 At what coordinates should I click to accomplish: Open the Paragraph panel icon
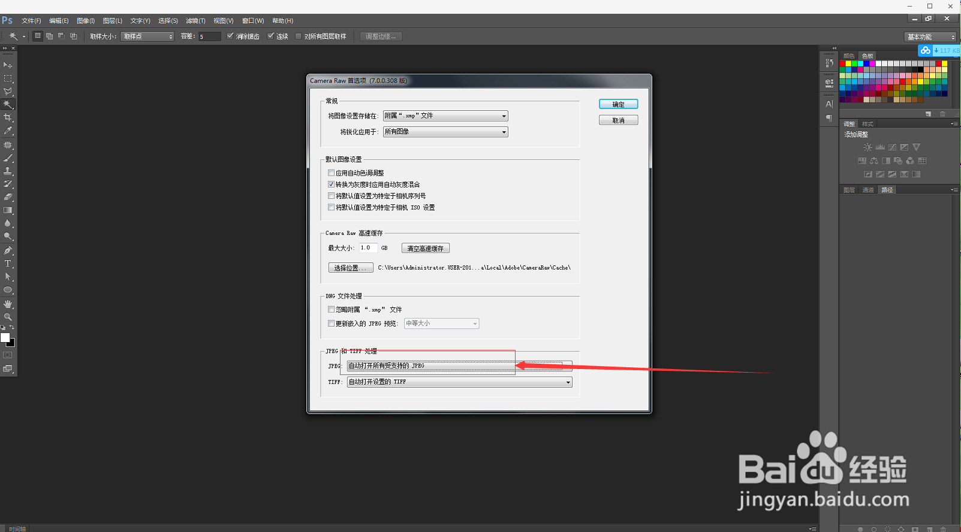(829, 118)
